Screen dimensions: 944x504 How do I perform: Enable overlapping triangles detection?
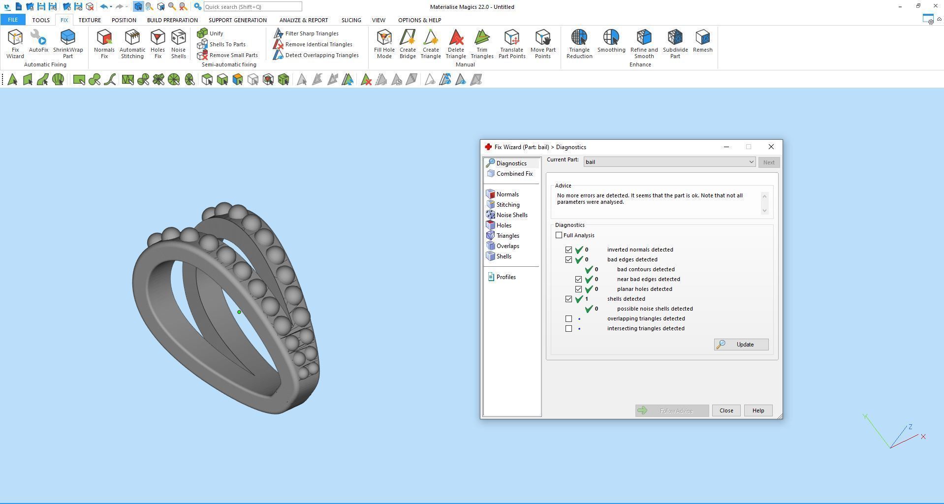568,318
